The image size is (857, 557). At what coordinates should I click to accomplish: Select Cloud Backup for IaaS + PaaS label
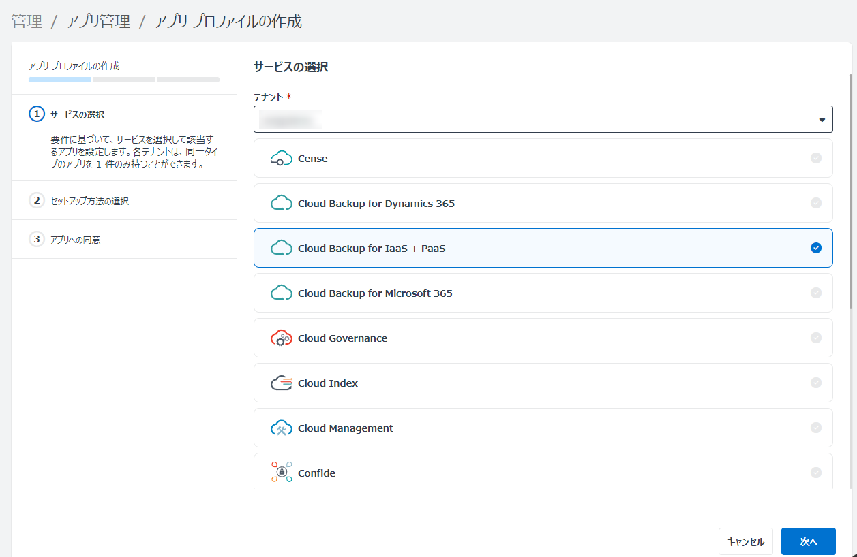pyautogui.click(x=372, y=249)
